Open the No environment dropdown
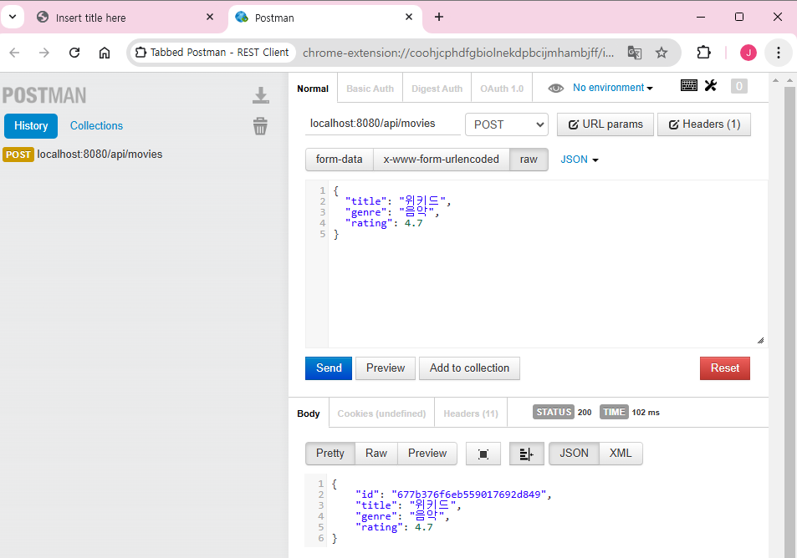Viewport: 797px width, 558px height. pyautogui.click(x=612, y=88)
